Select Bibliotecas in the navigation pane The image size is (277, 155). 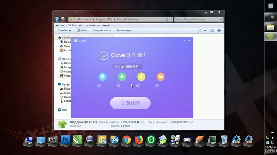tap(64, 59)
